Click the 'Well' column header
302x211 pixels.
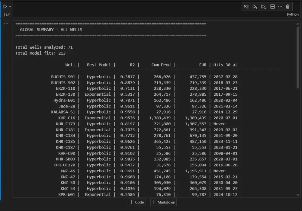click(x=70, y=65)
